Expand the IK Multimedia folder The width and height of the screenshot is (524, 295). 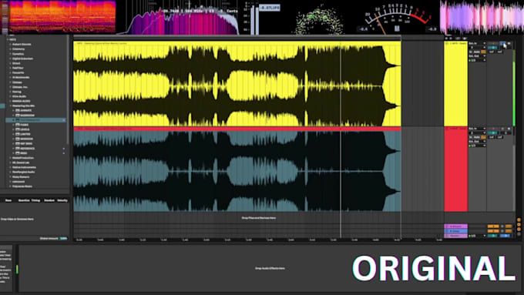[10, 77]
